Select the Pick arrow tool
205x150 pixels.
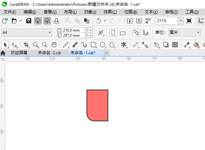tap(5, 45)
